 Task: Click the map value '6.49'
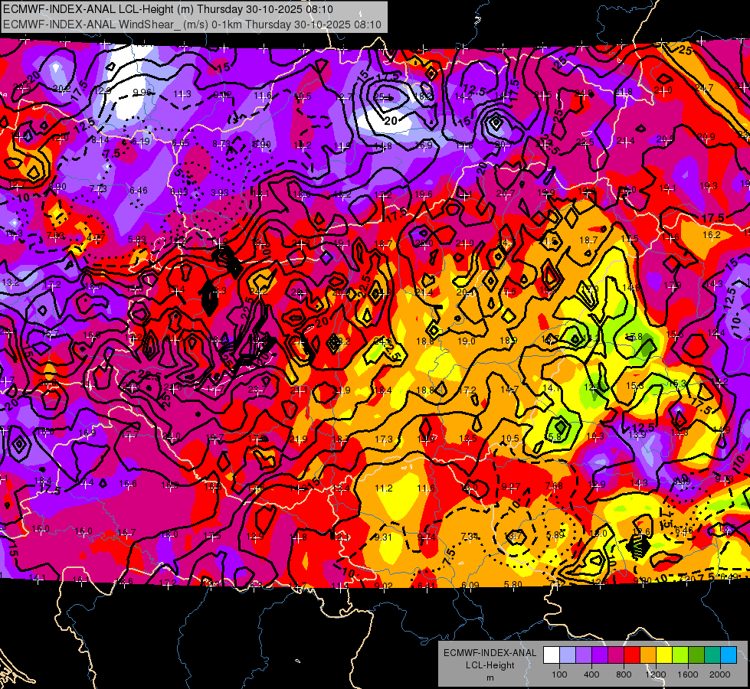click(x=729, y=576)
